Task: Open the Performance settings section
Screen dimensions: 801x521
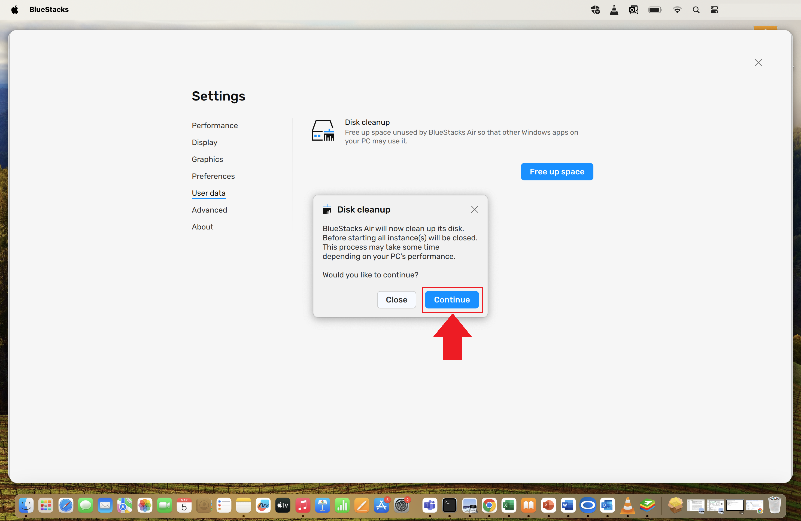Action: point(215,126)
